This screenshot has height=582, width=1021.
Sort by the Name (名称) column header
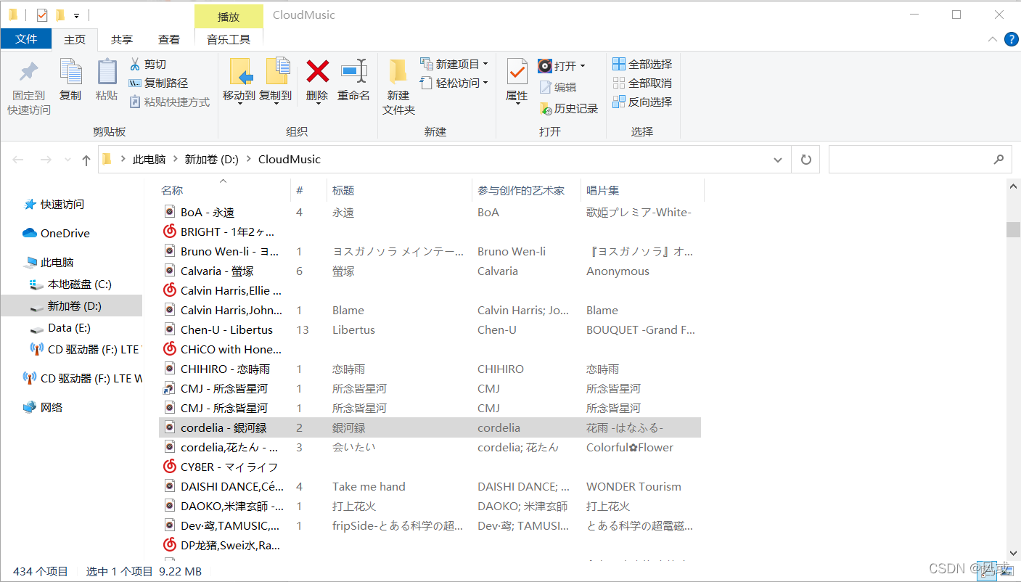[x=172, y=190]
